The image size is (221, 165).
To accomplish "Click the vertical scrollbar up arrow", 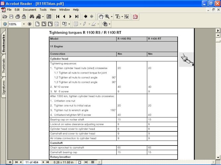I will pyautogui.click(x=218, y=35).
